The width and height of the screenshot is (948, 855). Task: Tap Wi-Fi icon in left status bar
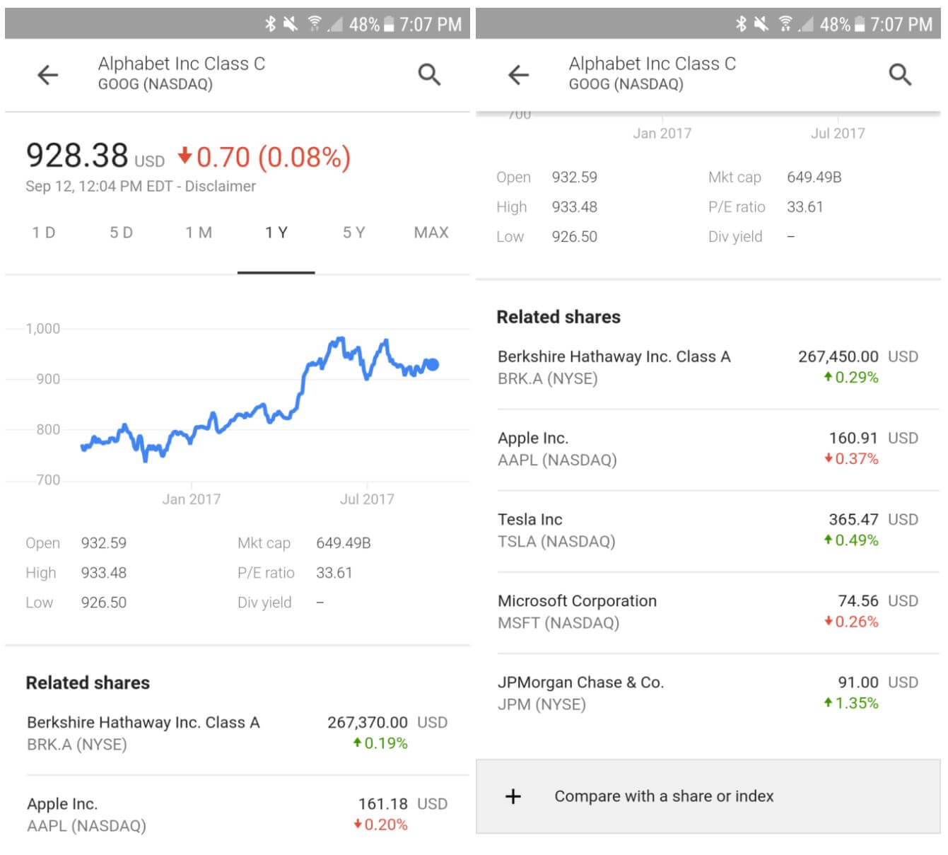[315, 24]
